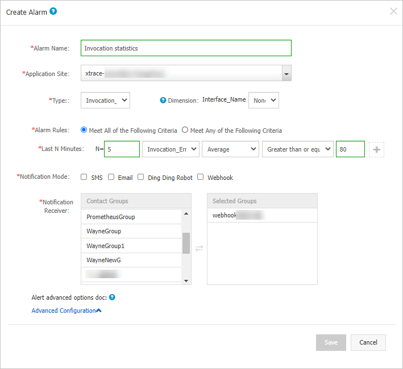Click the transfer arrows between group lists
Screen dimensions: 403x369
(199, 248)
